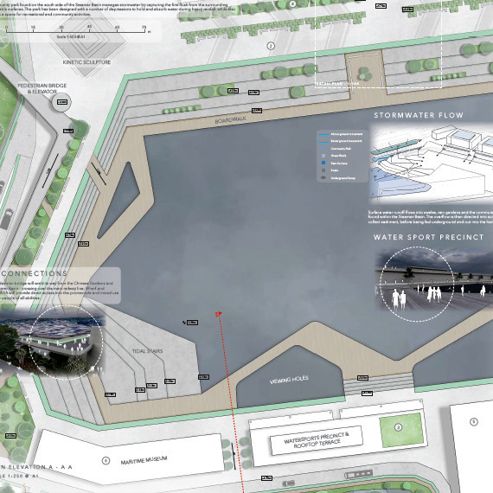Click the Underground Sump oval legend symbol
Screen dimensions: 493x493
tap(323, 178)
